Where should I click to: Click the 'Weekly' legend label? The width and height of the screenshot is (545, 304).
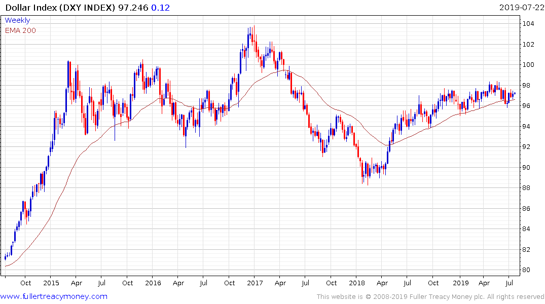[x=17, y=20]
